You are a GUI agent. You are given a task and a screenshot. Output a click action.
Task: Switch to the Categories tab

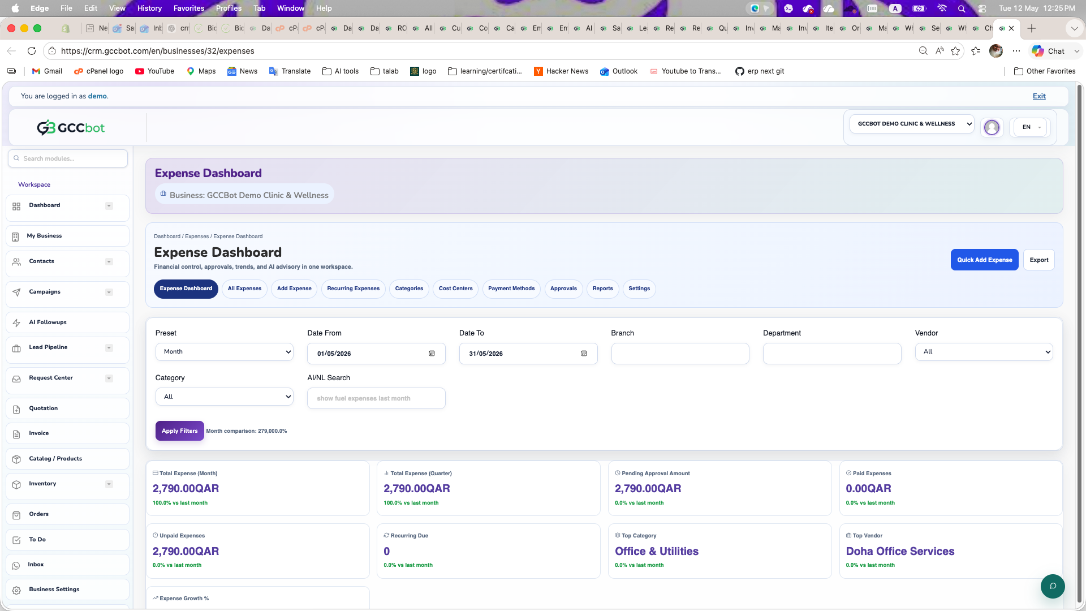tap(409, 289)
